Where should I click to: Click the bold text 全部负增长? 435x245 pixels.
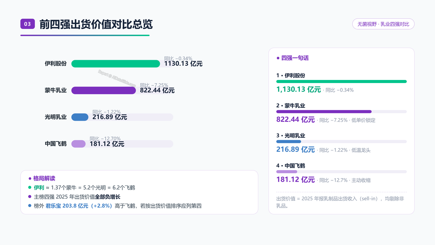107,197
